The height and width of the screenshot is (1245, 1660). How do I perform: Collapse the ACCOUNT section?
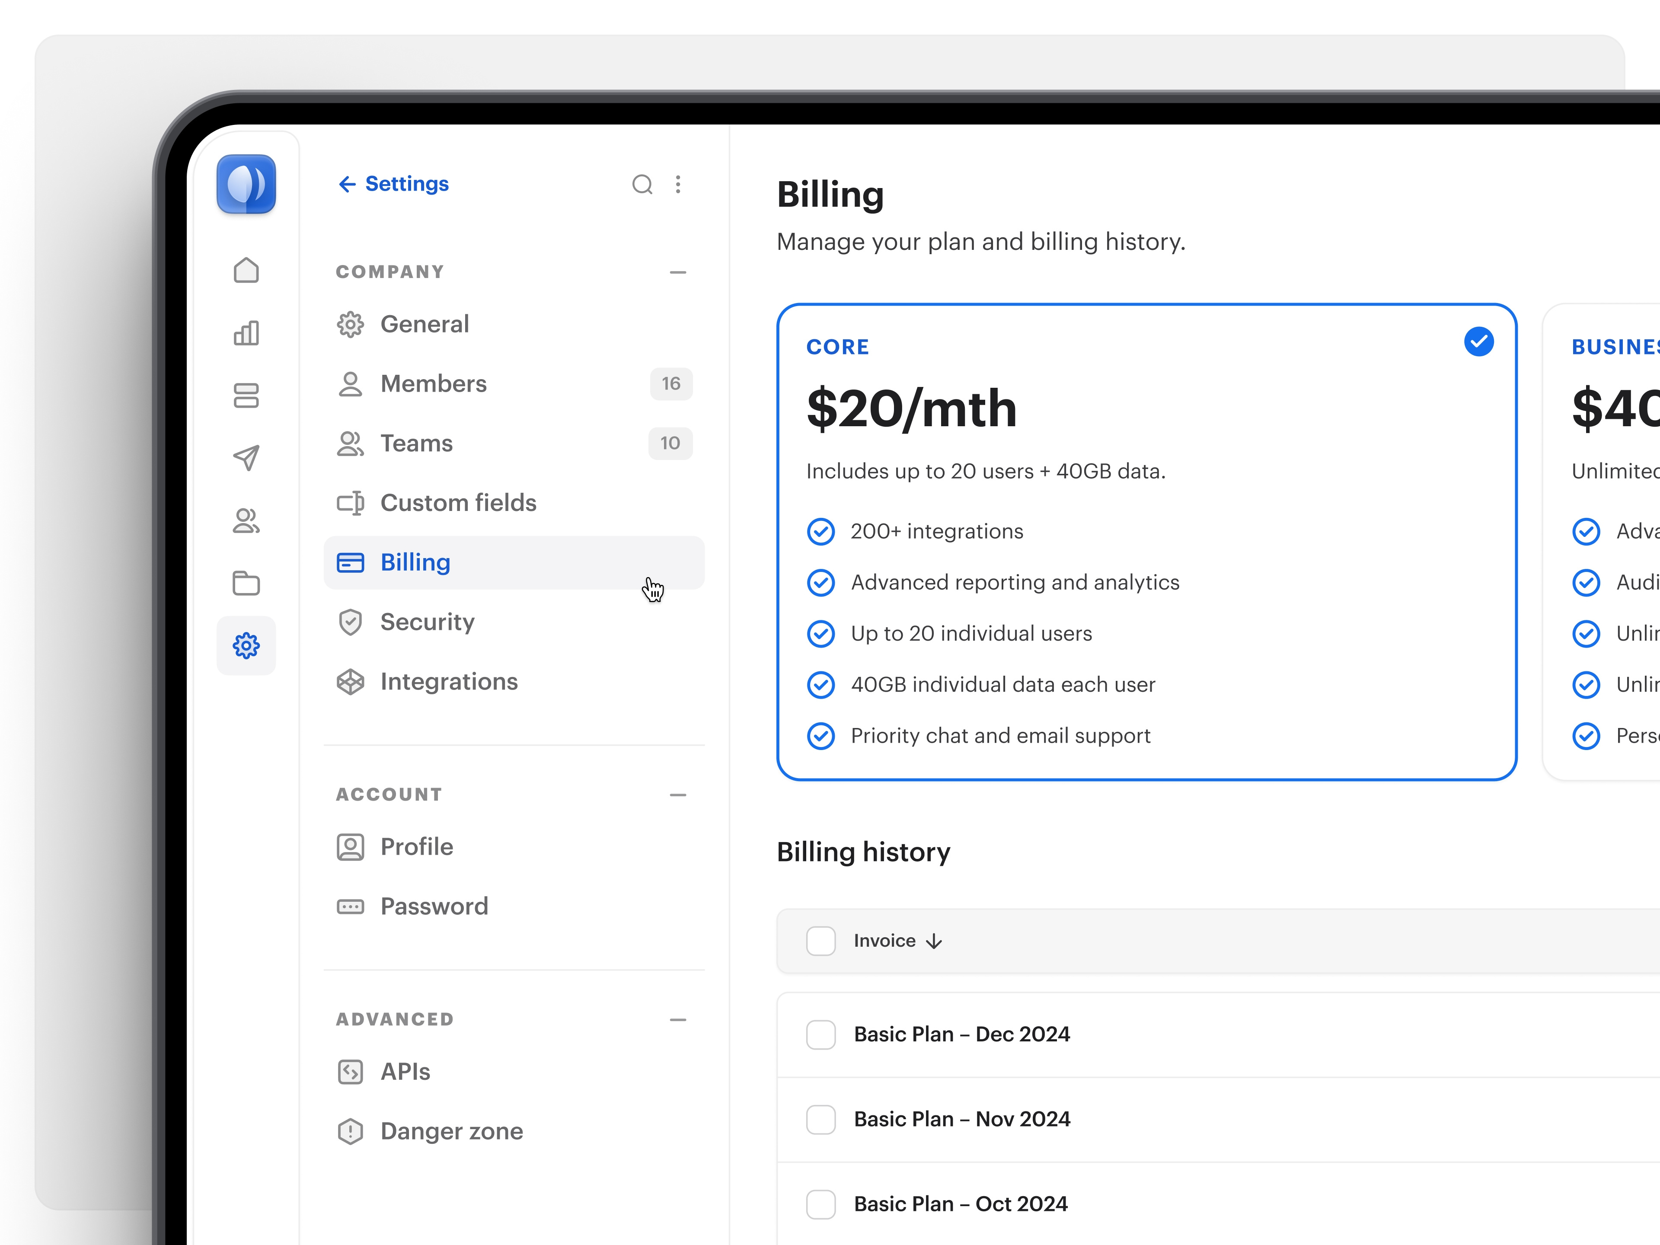point(678,795)
